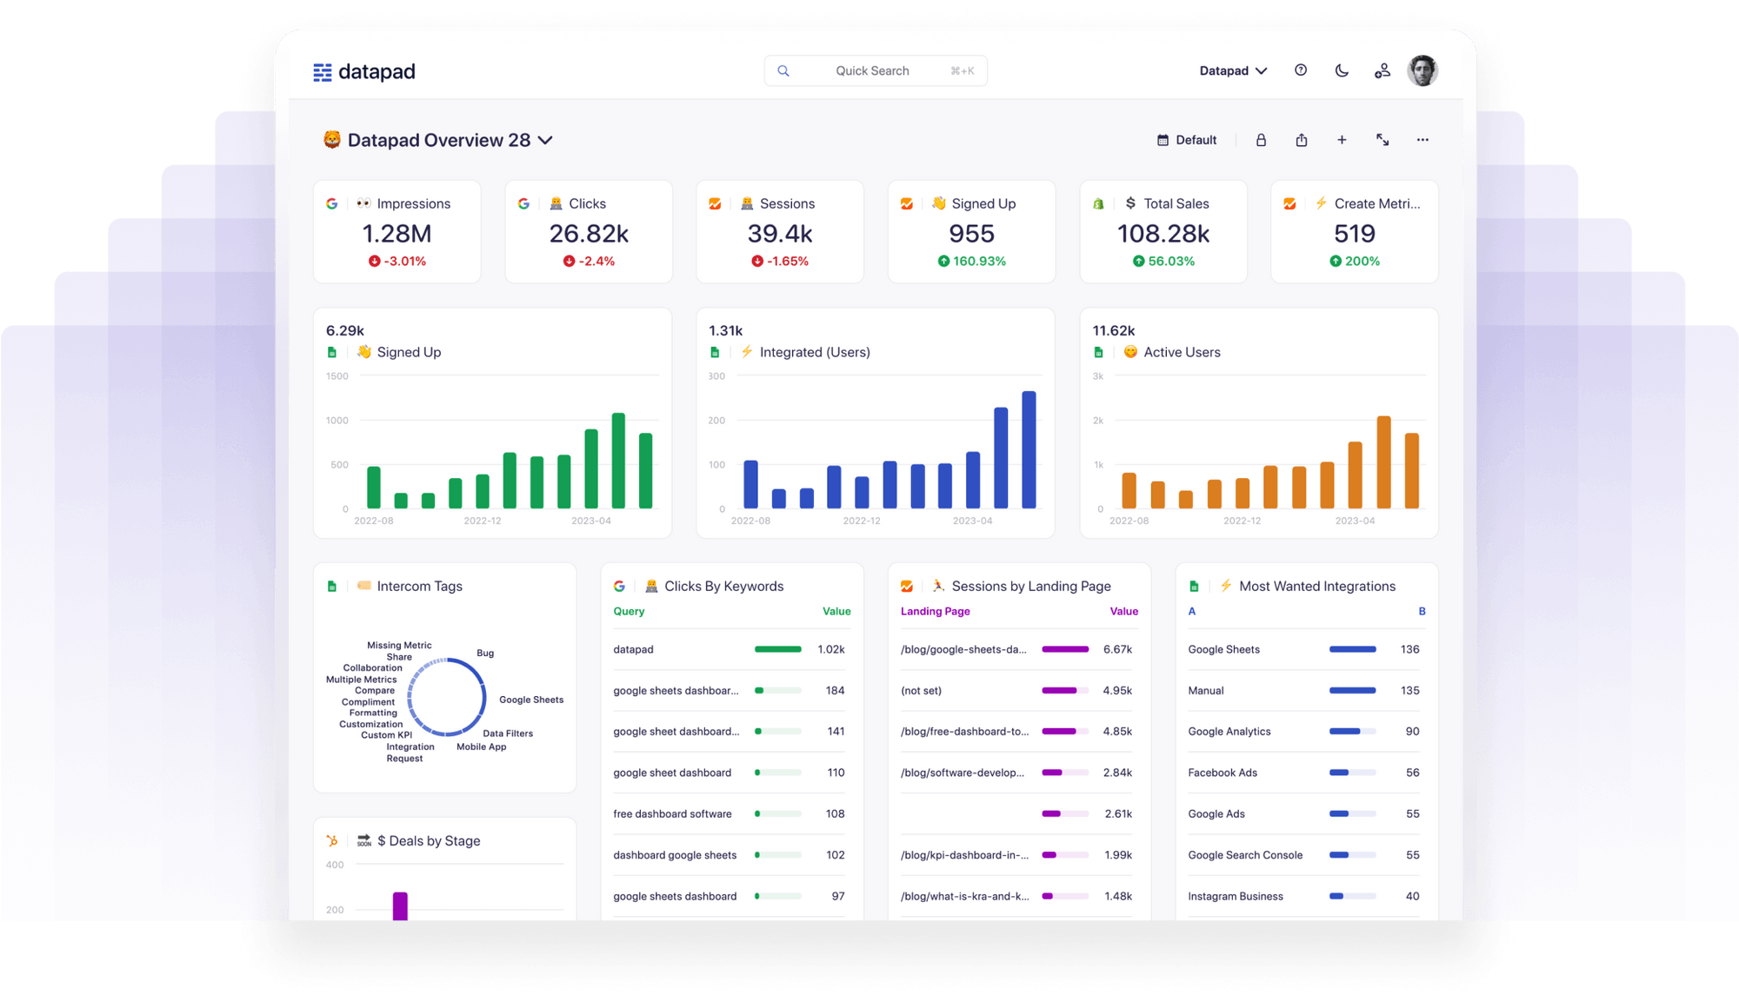Click the plus button to add a widget
Image resolution: width=1739 pixels, height=1002 pixels.
pos(1343,139)
